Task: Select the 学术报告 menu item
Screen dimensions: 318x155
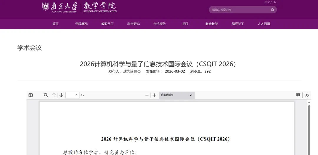Action: tap(159, 24)
